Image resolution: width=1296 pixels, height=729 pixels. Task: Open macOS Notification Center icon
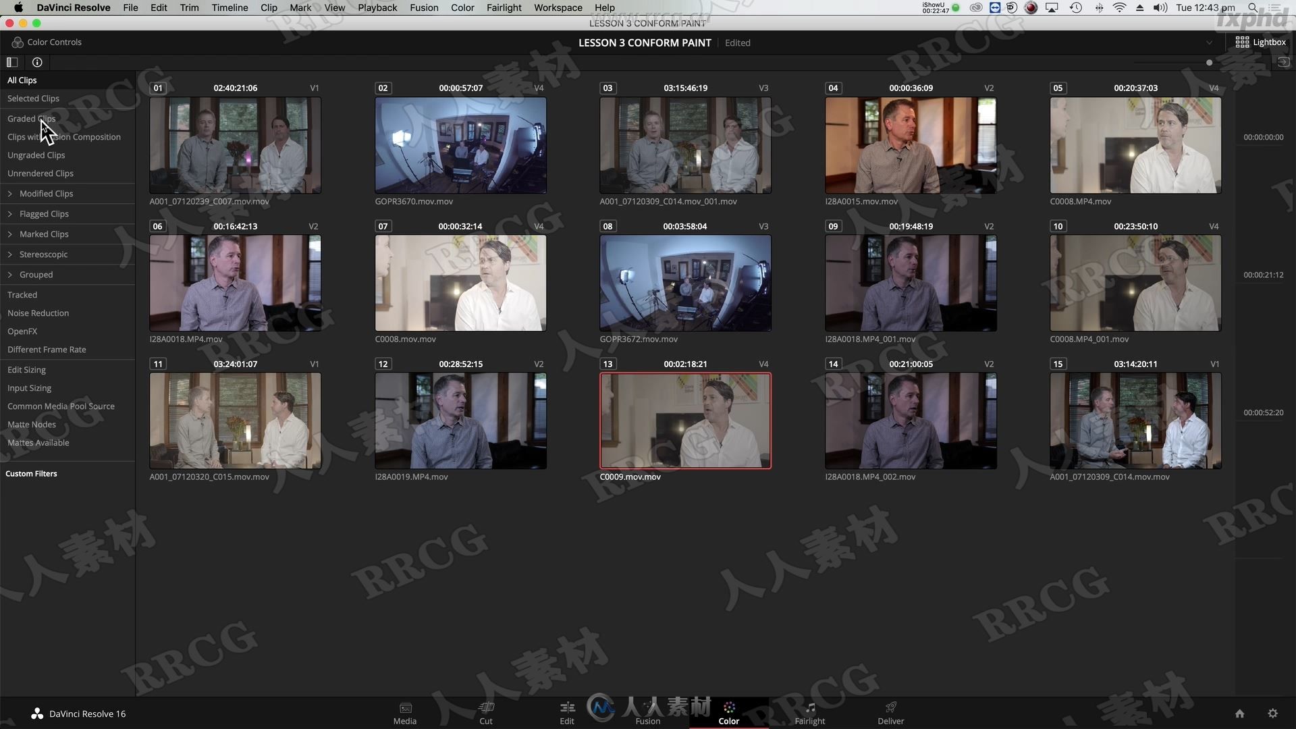[1275, 7]
